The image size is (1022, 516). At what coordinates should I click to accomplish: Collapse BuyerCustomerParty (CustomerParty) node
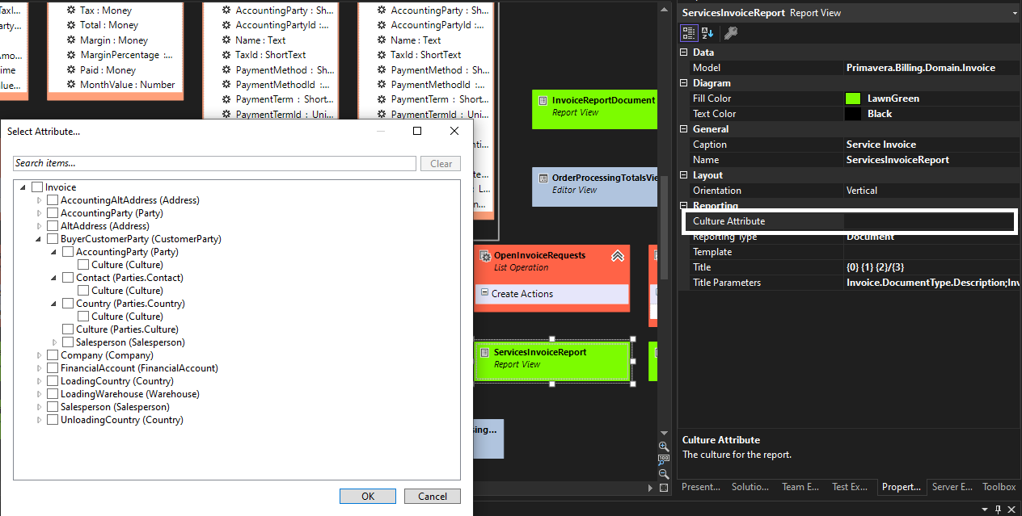(39, 239)
